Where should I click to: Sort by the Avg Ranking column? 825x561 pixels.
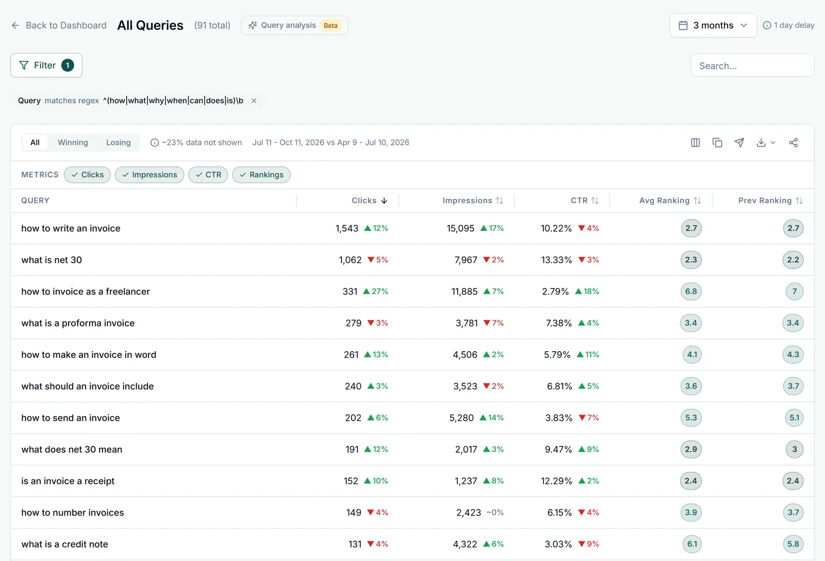point(670,201)
